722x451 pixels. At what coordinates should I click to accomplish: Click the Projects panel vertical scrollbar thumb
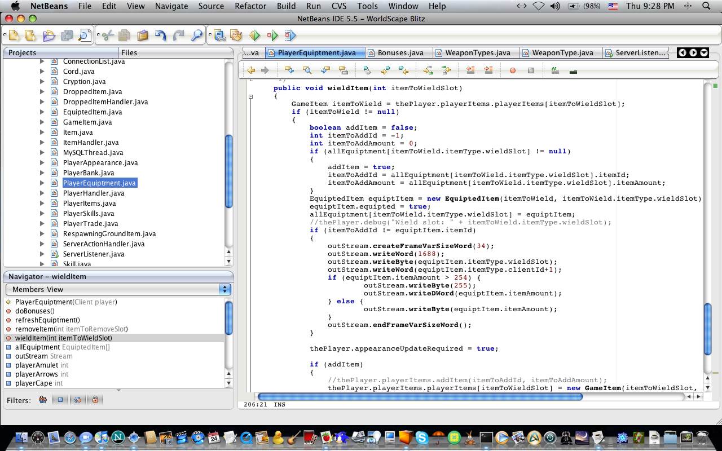coord(229,171)
